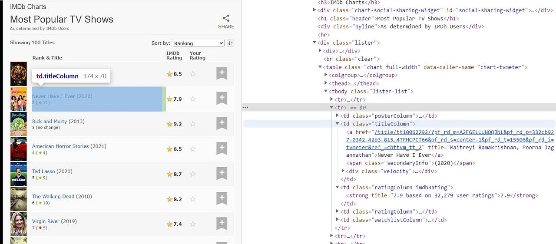Rate Never Have I Ever with empty star

(193, 99)
